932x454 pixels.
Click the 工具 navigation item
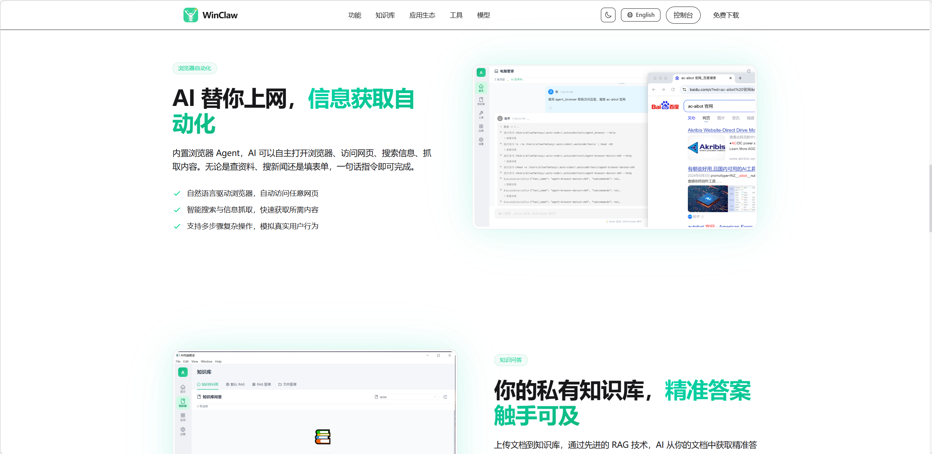coord(456,15)
